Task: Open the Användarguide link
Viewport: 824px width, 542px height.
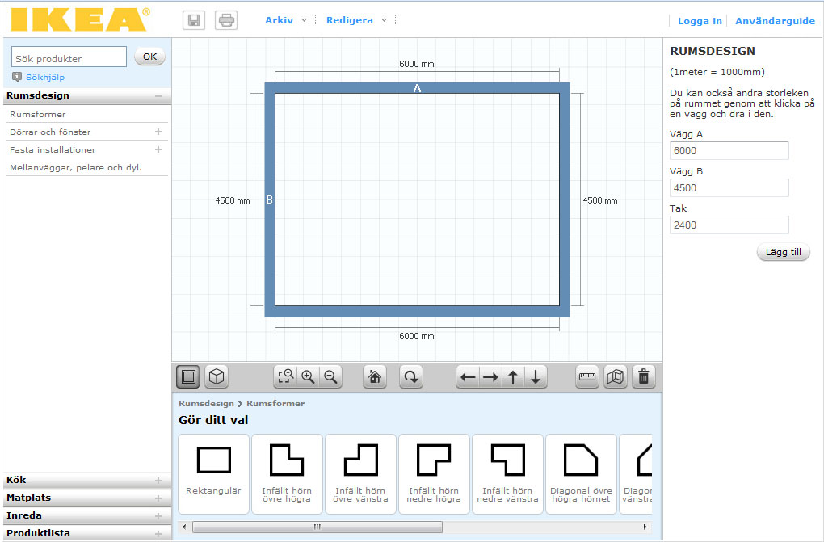Action: (774, 21)
